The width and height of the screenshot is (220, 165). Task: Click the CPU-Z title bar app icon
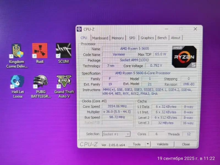coord(79,29)
